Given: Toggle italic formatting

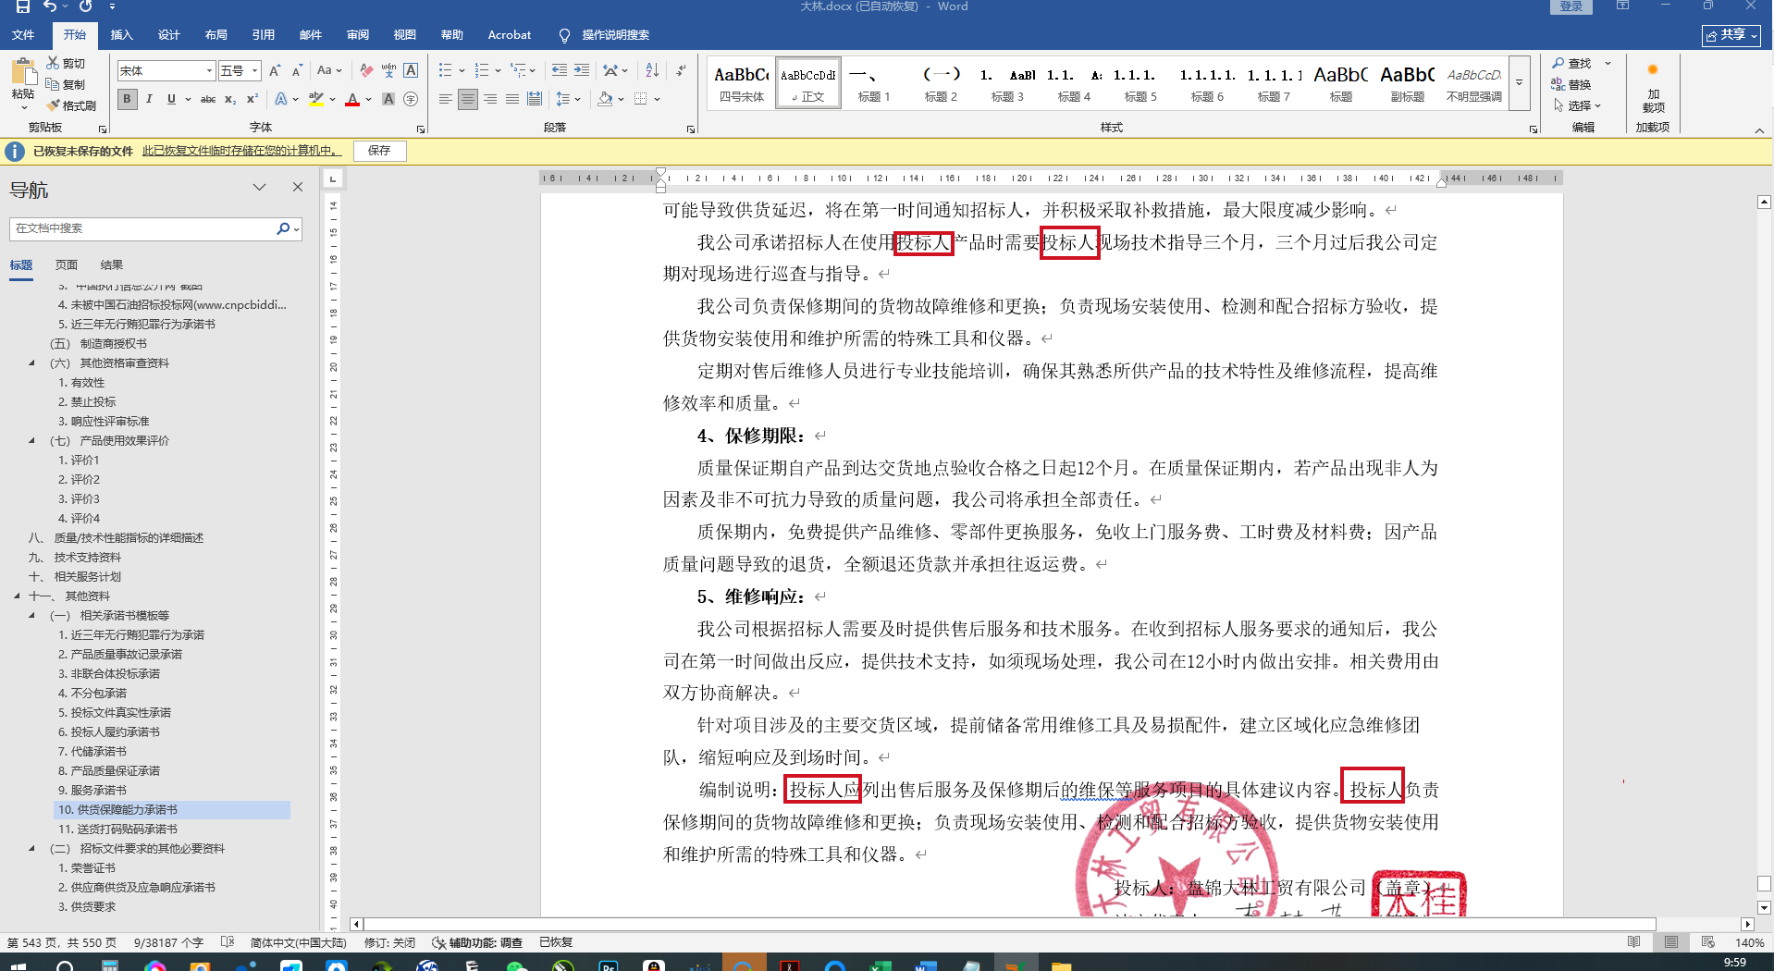Looking at the screenshot, I should [149, 99].
